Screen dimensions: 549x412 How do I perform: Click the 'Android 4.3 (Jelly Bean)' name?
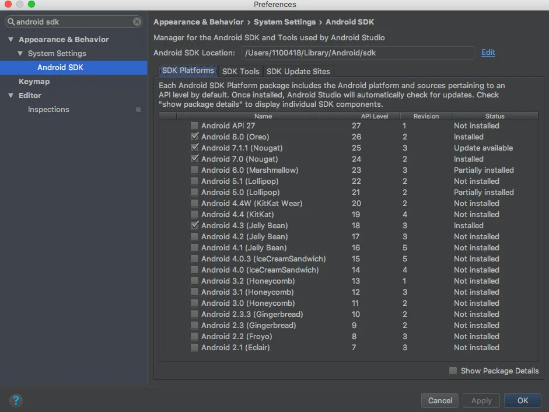[244, 225]
